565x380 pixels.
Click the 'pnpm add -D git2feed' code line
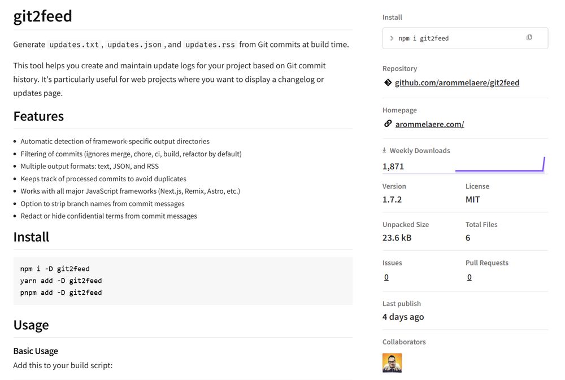[61, 292]
